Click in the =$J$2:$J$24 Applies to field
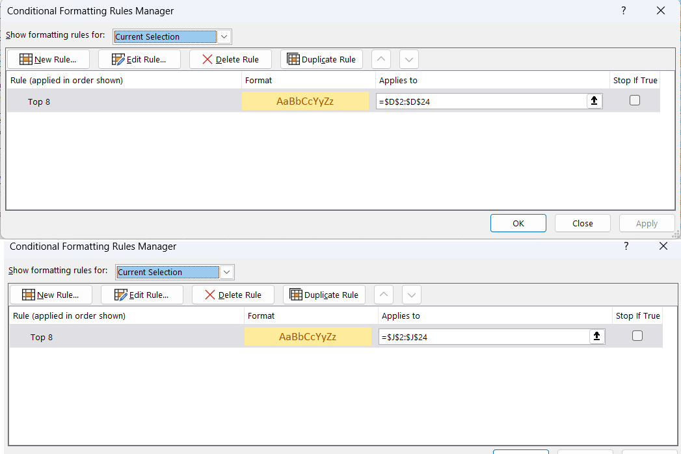The width and height of the screenshot is (681, 454). click(x=483, y=337)
